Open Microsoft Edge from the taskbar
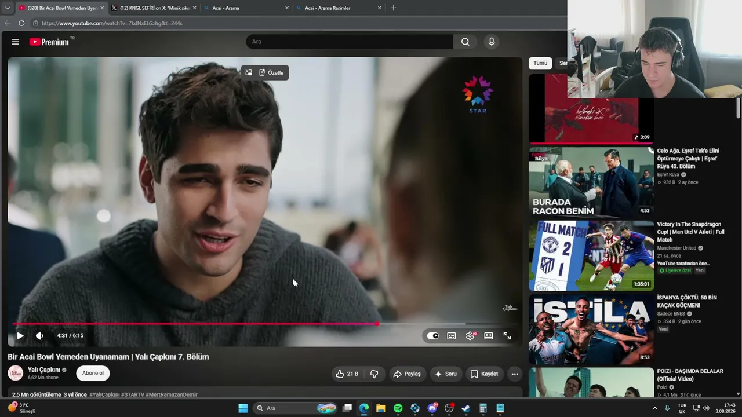The width and height of the screenshot is (742, 417). [x=364, y=408]
